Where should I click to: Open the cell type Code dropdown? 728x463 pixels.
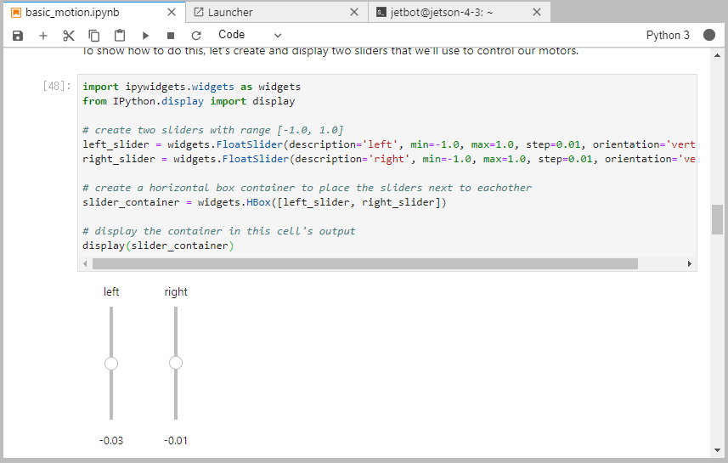click(x=250, y=35)
